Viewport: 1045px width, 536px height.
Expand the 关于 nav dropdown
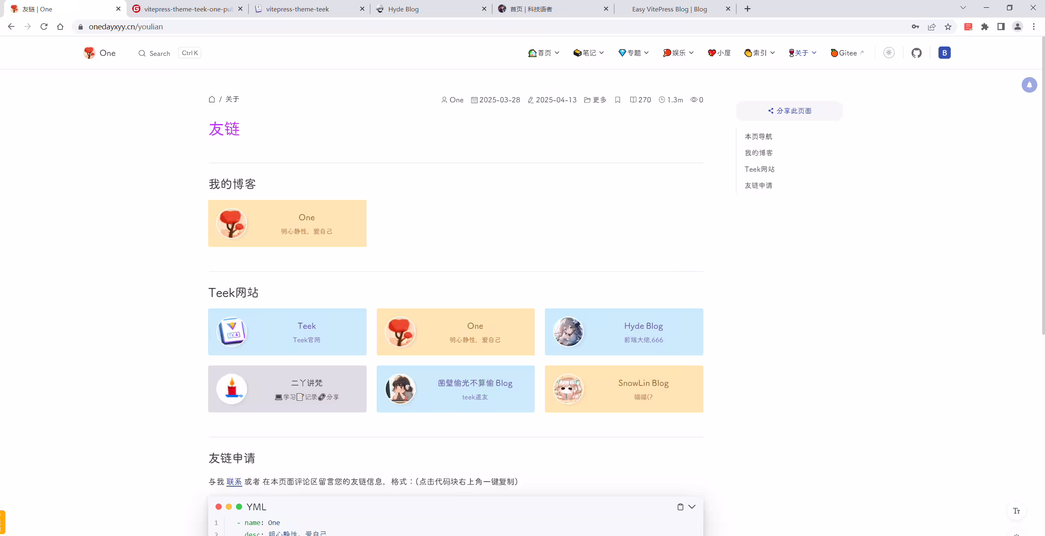coord(803,53)
